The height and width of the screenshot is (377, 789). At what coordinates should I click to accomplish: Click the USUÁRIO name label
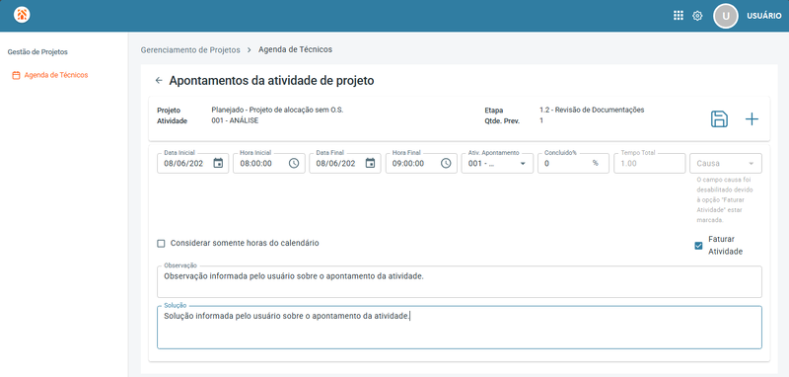point(763,16)
